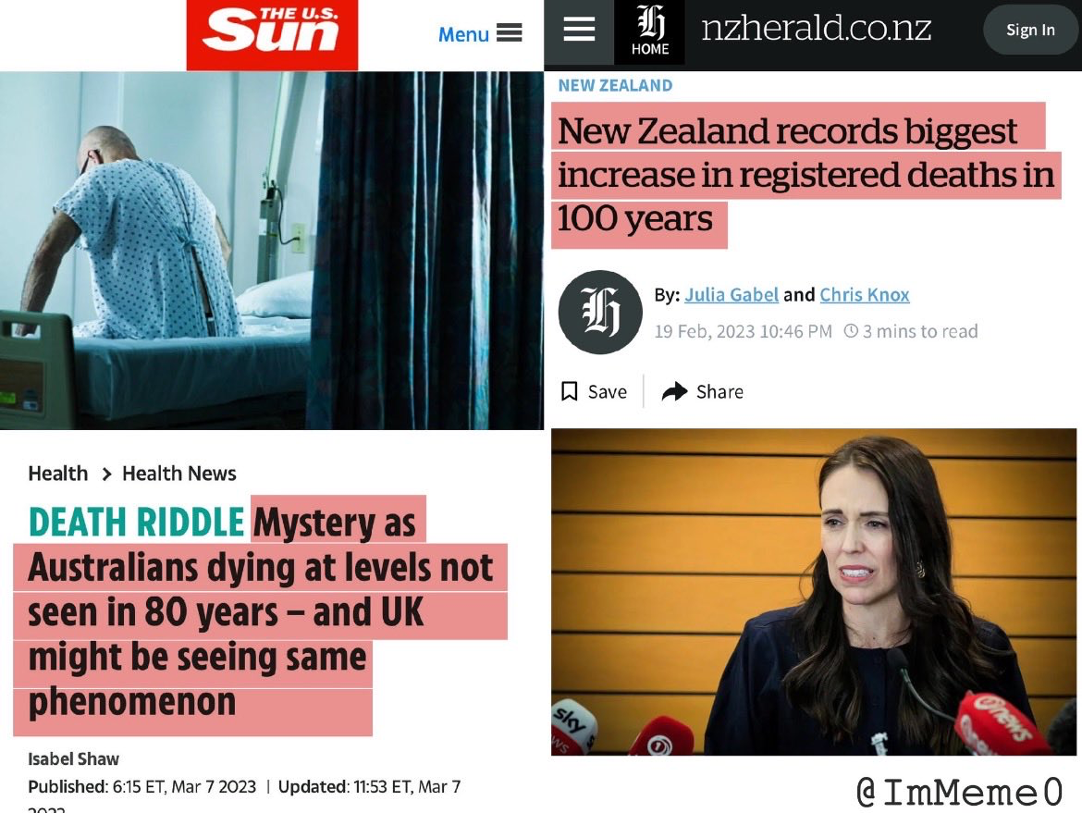Image resolution: width=1082 pixels, height=813 pixels.
Task: Open the press conference photo
Action: [x=814, y=591]
